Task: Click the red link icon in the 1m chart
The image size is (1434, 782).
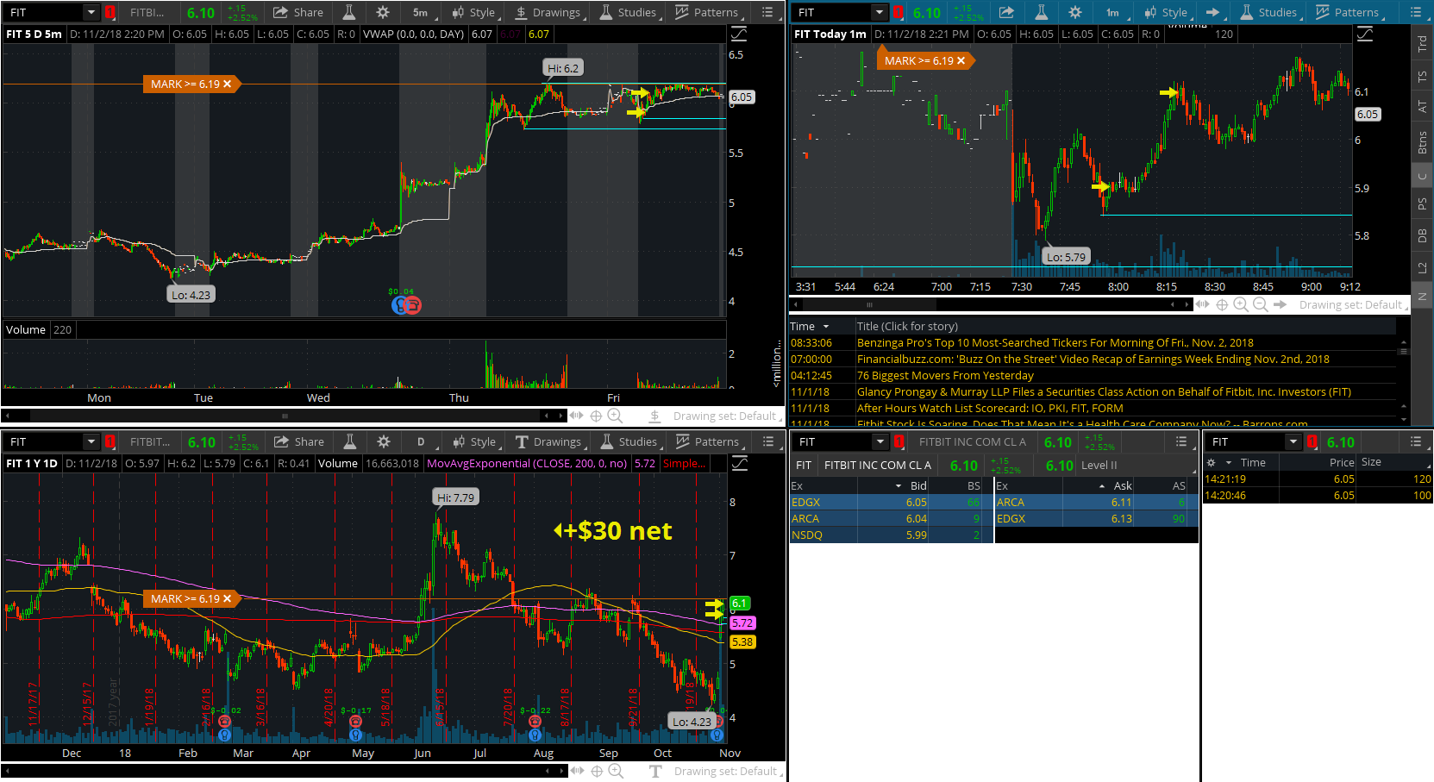Action: pyautogui.click(x=899, y=12)
